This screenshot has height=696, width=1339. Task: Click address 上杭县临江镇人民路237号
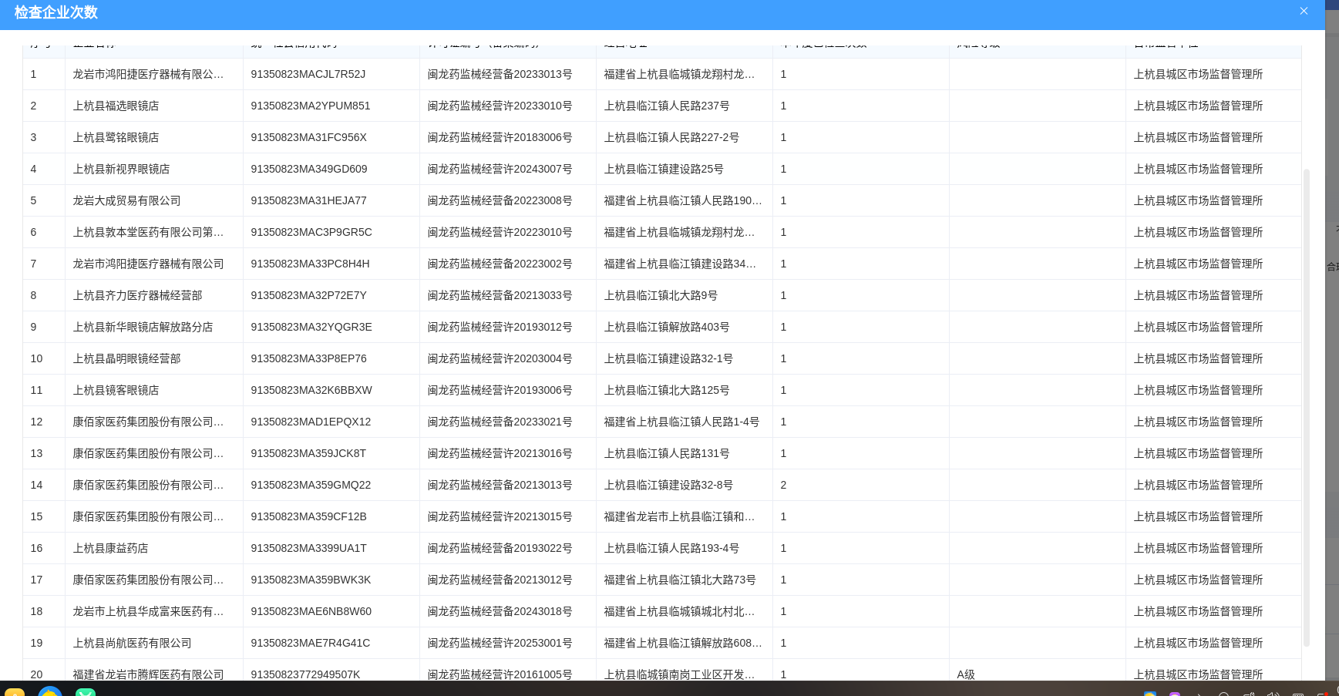pyautogui.click(x=666, y=106)
